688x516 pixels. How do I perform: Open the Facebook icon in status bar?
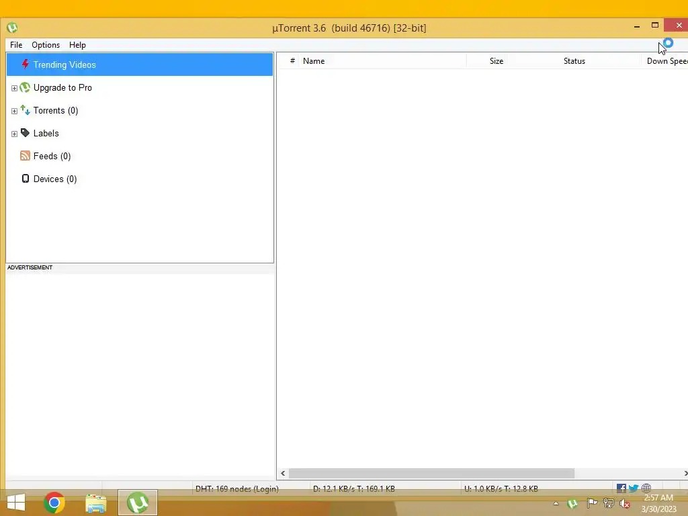(x=621, y=488)
